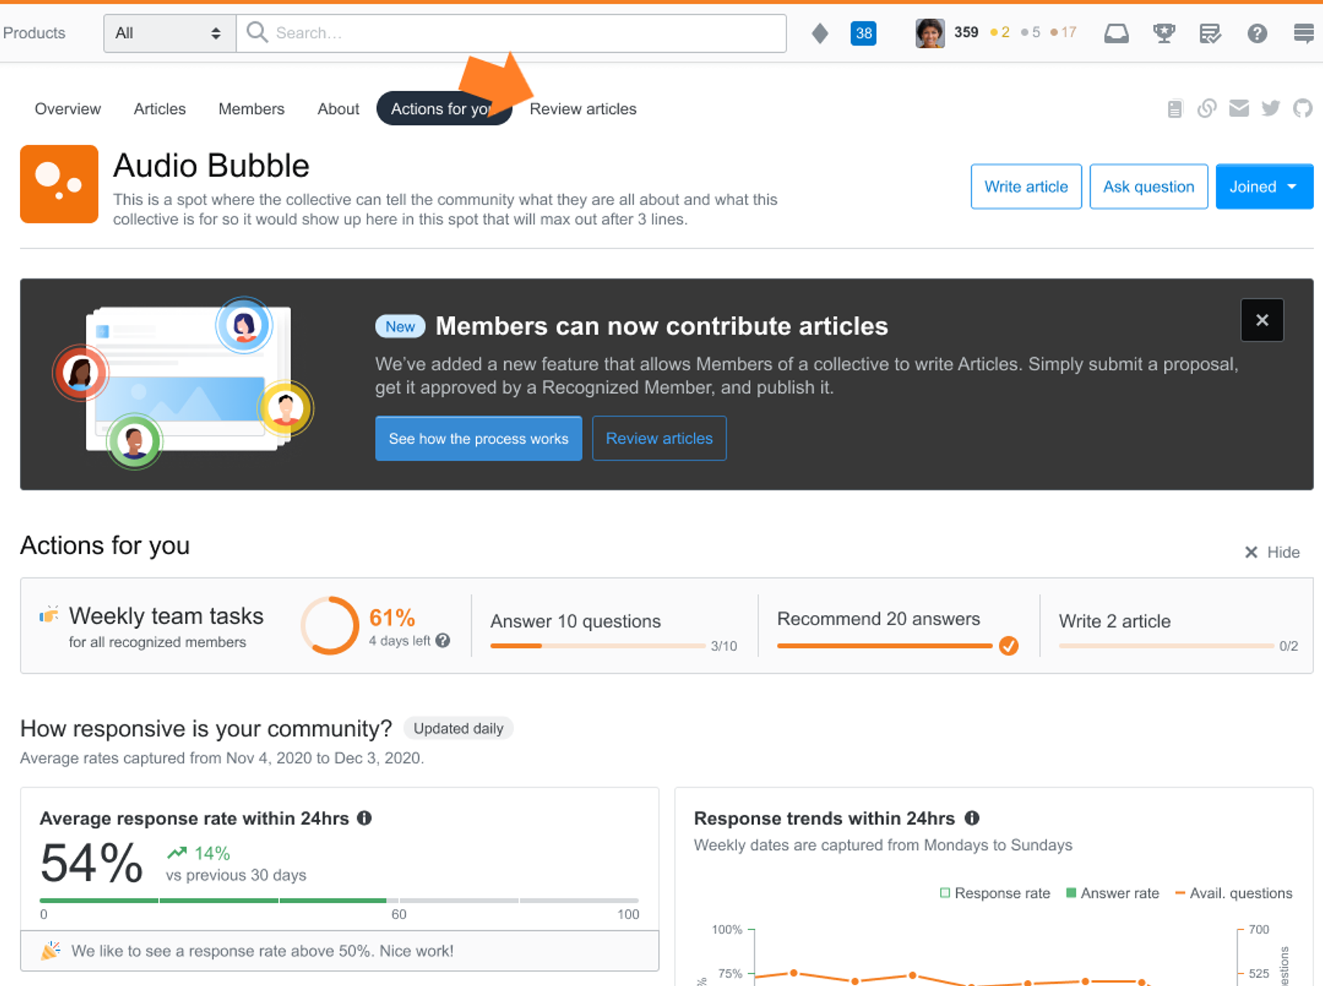Click See how the process works

(478, 439)
